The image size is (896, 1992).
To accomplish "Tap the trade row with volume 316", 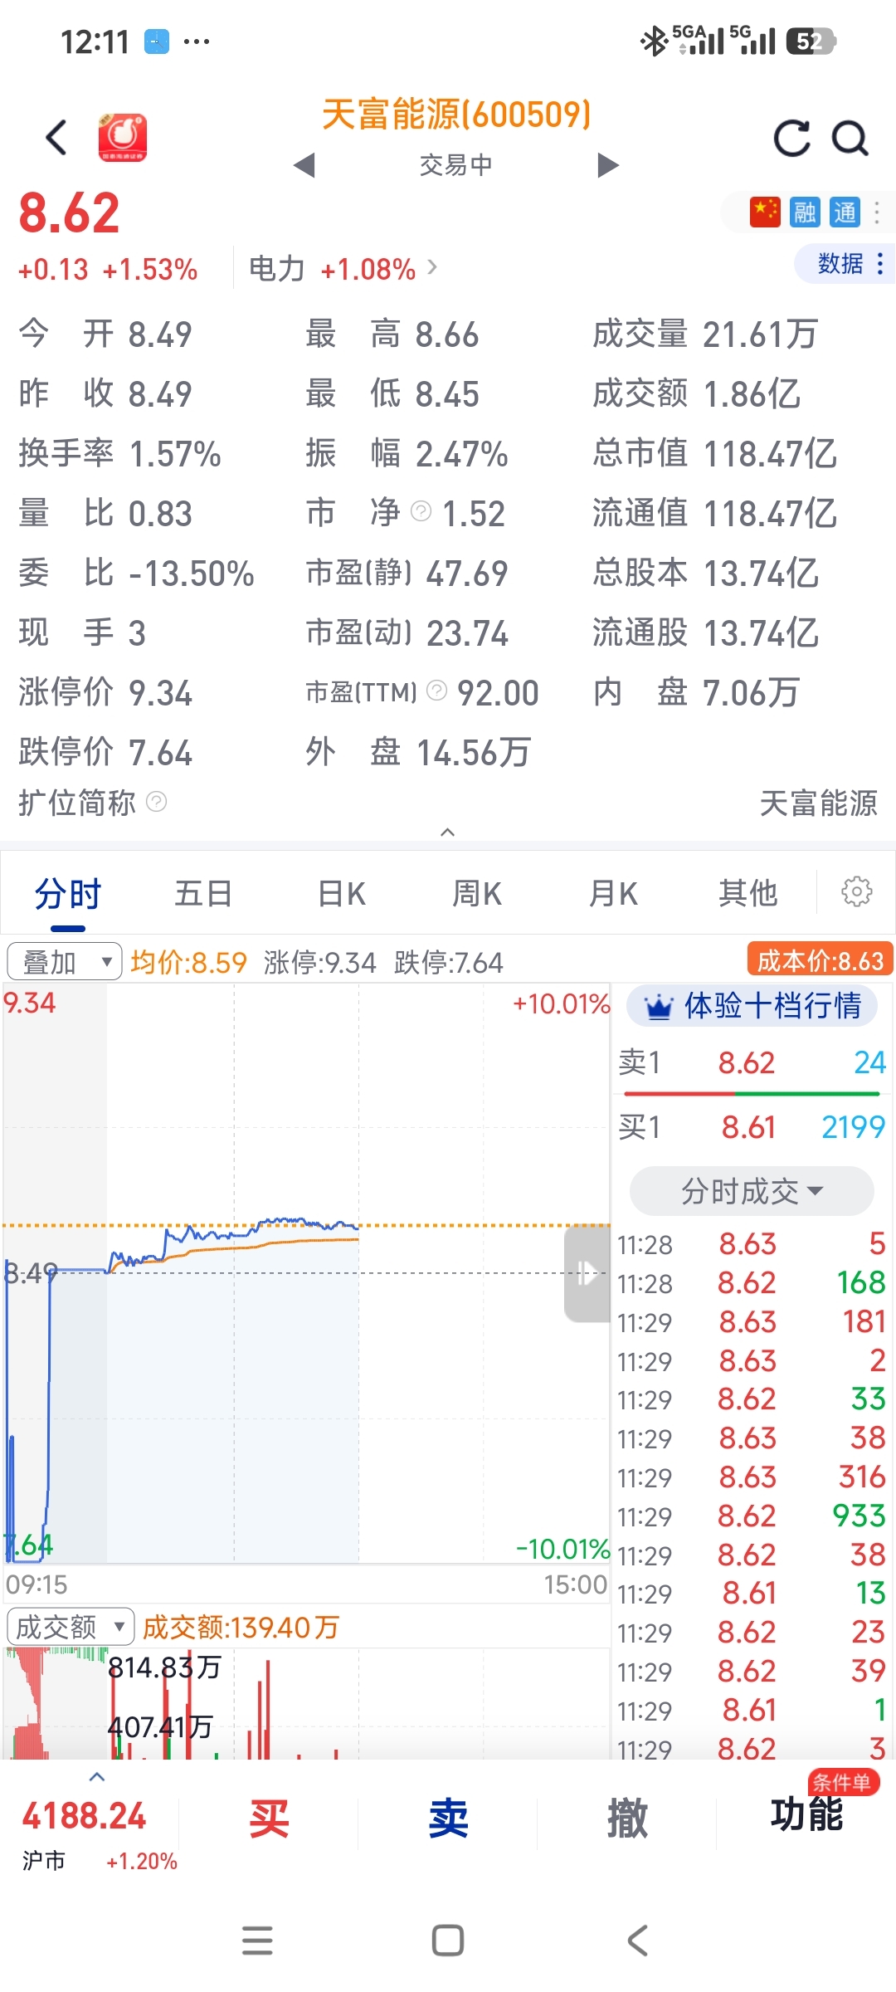I will tap(752, 1477).
